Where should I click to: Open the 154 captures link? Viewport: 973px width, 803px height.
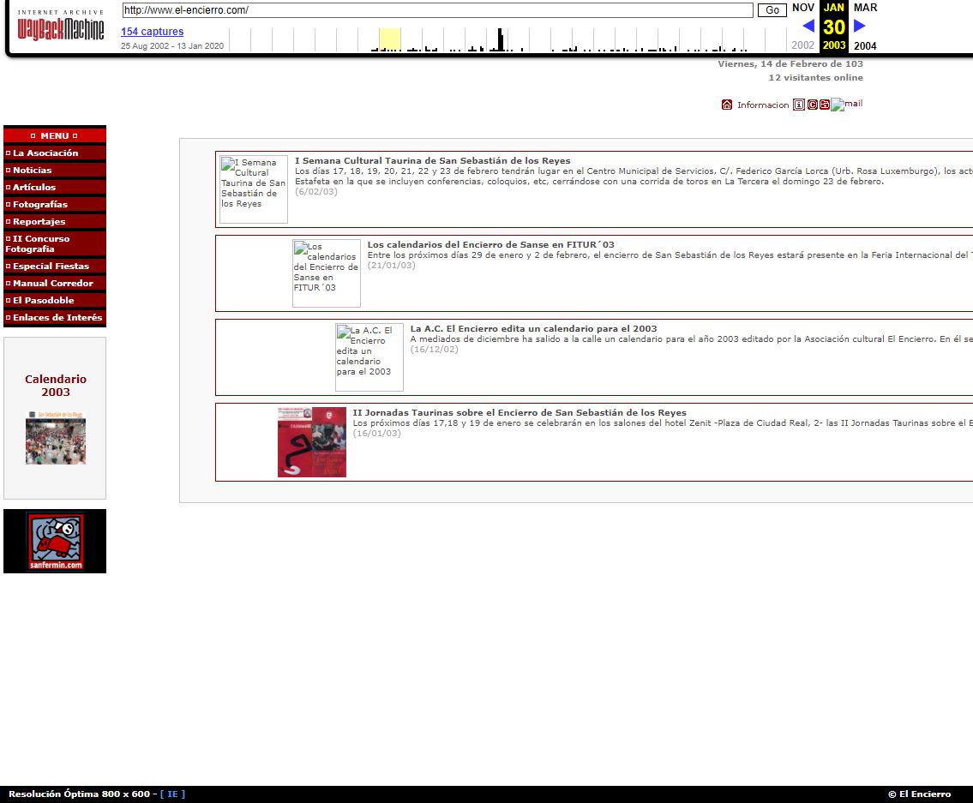[152, 32]
